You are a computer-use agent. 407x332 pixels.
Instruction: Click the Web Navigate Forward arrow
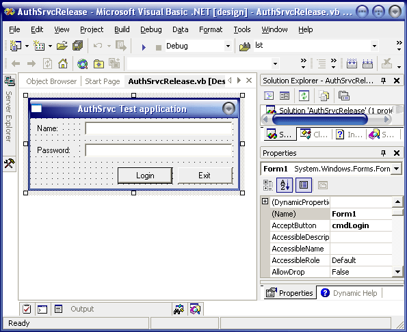31,64
